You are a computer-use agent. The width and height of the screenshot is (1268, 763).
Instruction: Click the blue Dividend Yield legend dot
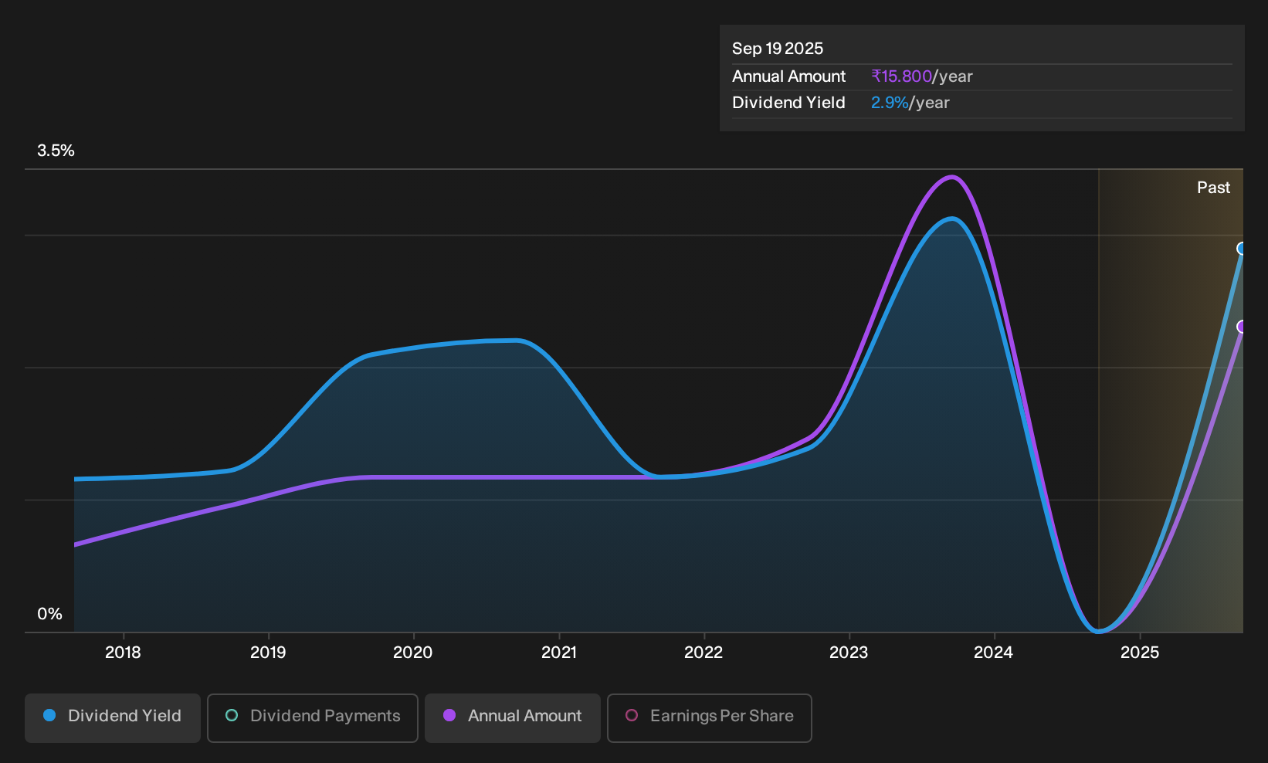coord(49,715)
